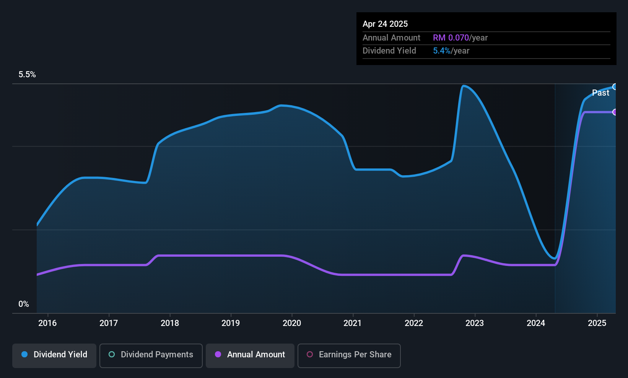This screenshot has width=628, height=378.
Task: Click the RM 0.070 annual amount value
Action: pos(451,38)
